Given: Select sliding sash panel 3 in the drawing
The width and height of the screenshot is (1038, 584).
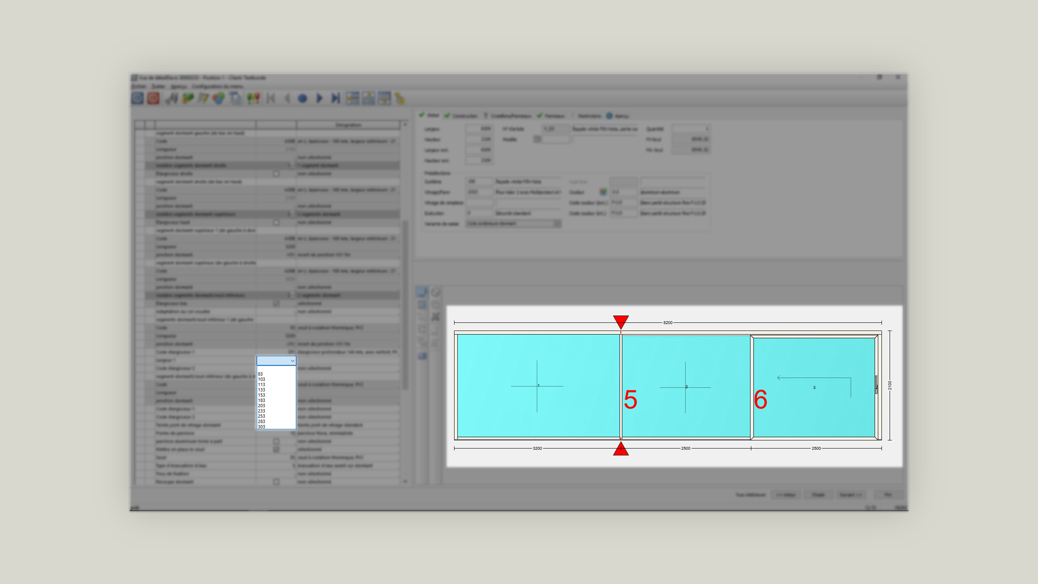Looking at the screenshot, I should (x=814, y=387).
